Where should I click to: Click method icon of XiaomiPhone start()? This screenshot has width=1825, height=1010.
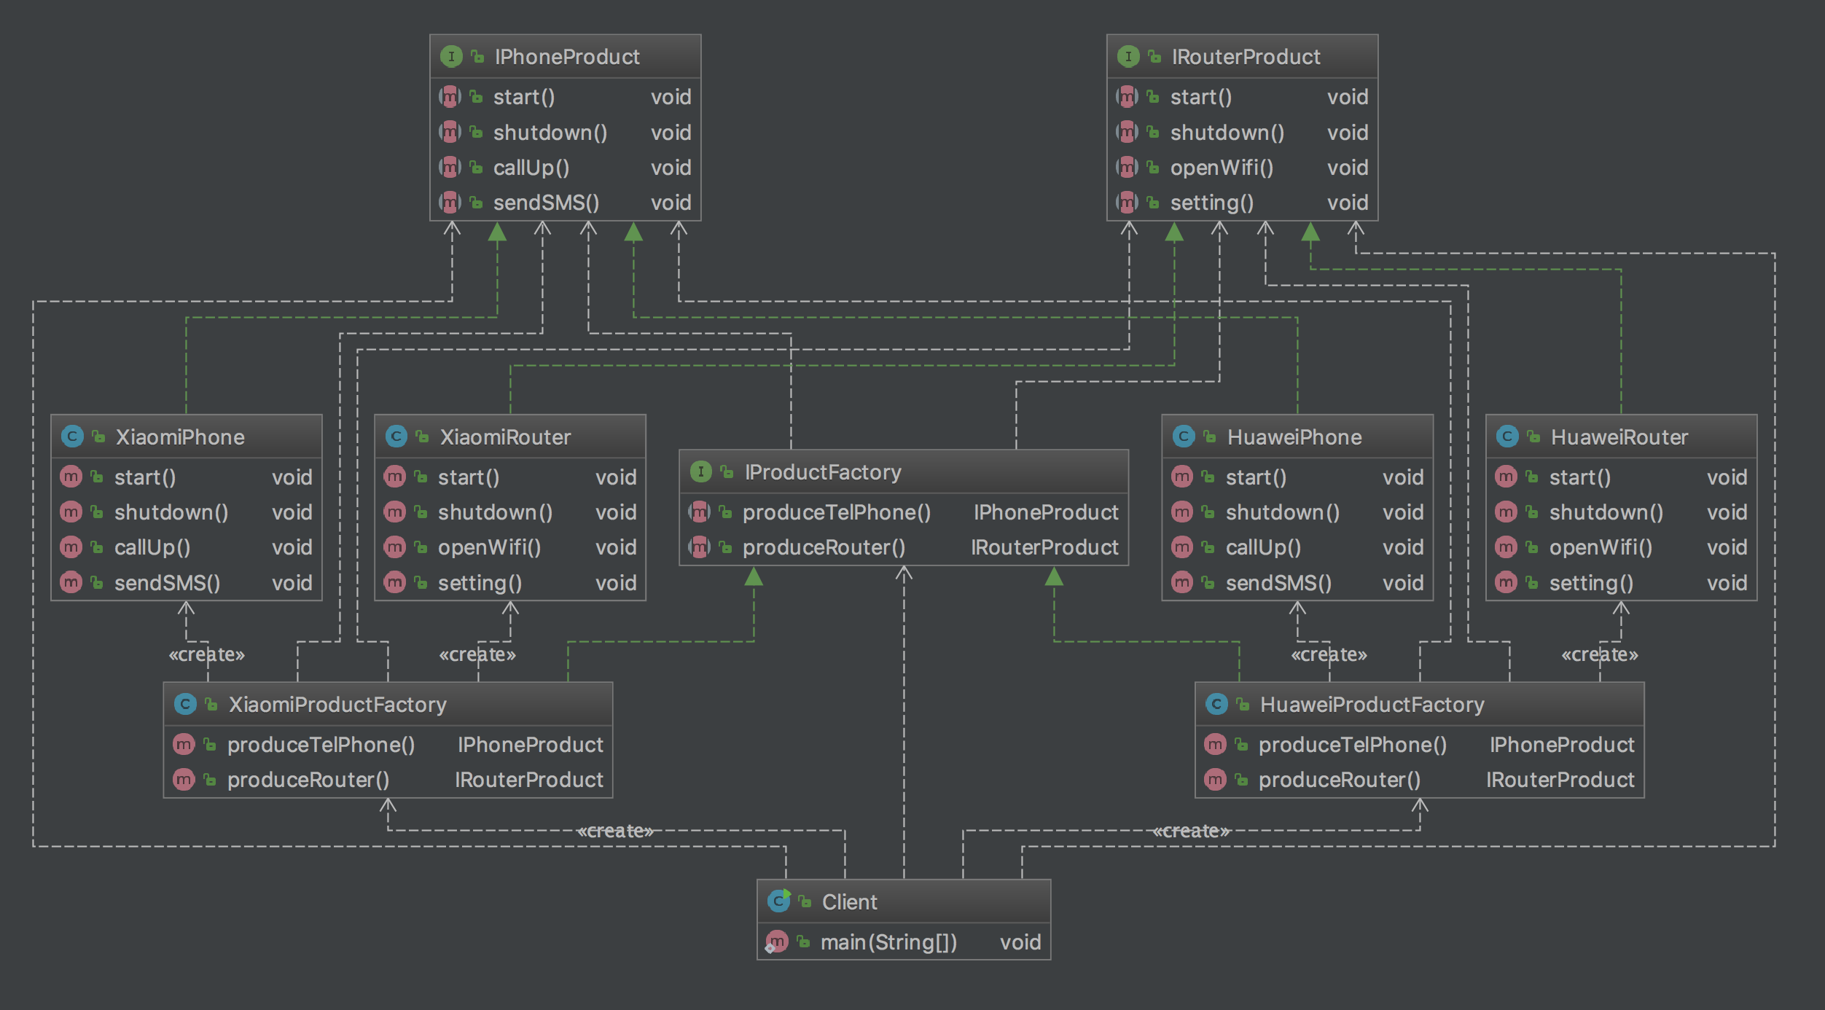pyautogui.click(x=71, y=477)
